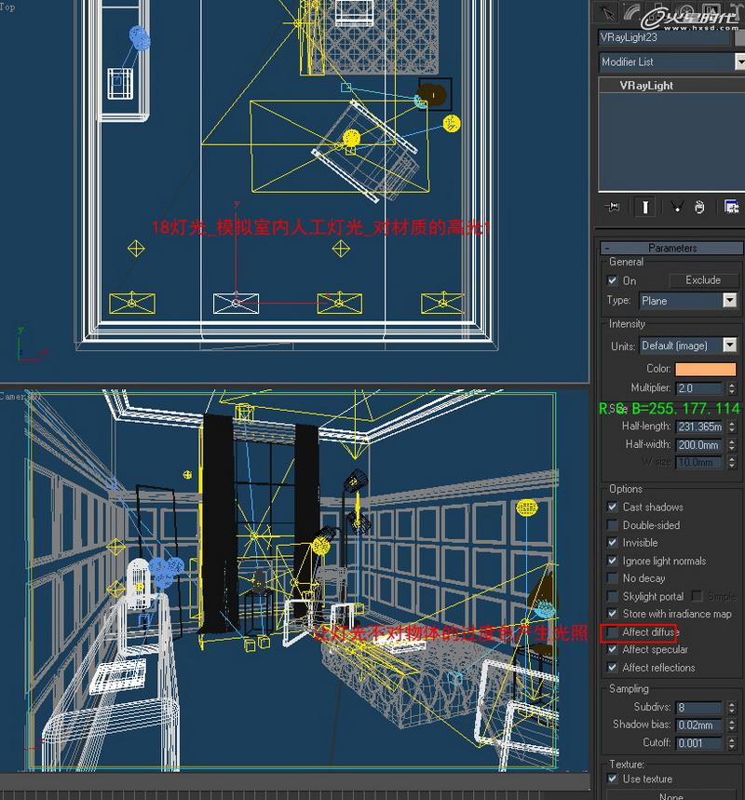Click the Camera01 viewport label
The image size is (745, 800).
pyautogui.click(x=20, y=396)
